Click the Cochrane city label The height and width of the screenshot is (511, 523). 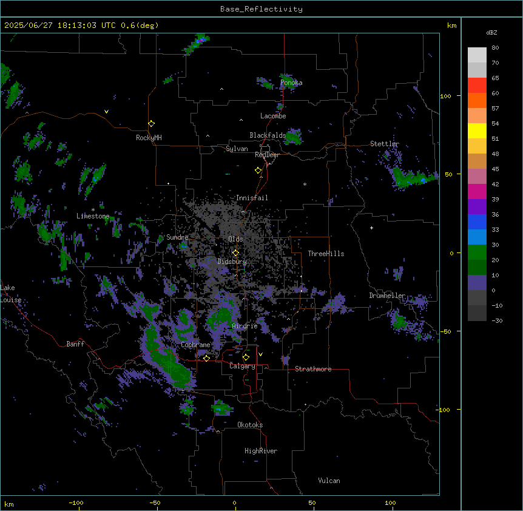coord(195,345)
